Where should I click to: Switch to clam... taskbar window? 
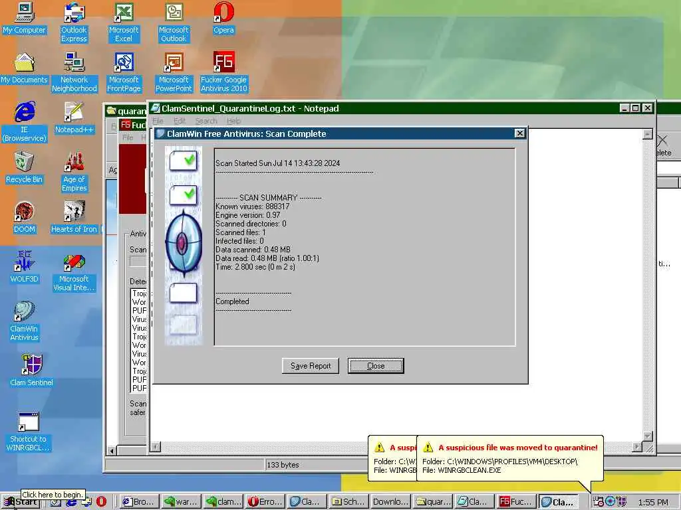[223, 502]
